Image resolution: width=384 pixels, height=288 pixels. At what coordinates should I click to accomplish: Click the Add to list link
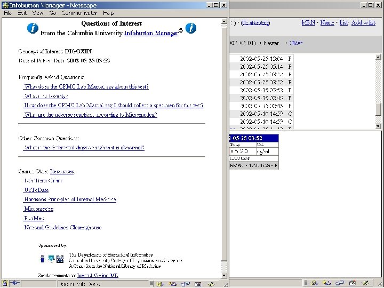point(363,22)
